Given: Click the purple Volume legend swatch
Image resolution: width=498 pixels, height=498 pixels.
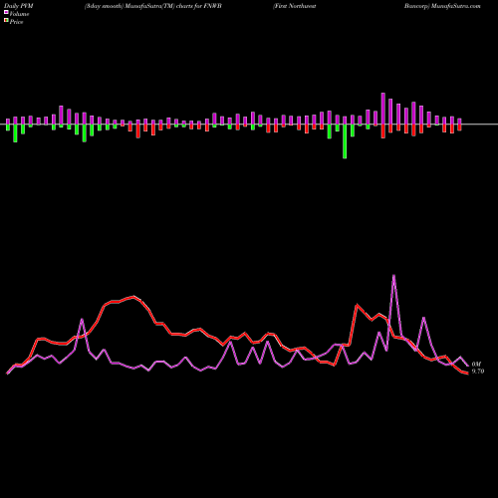Looking at the screenshot, I should (x=6, y=12).
